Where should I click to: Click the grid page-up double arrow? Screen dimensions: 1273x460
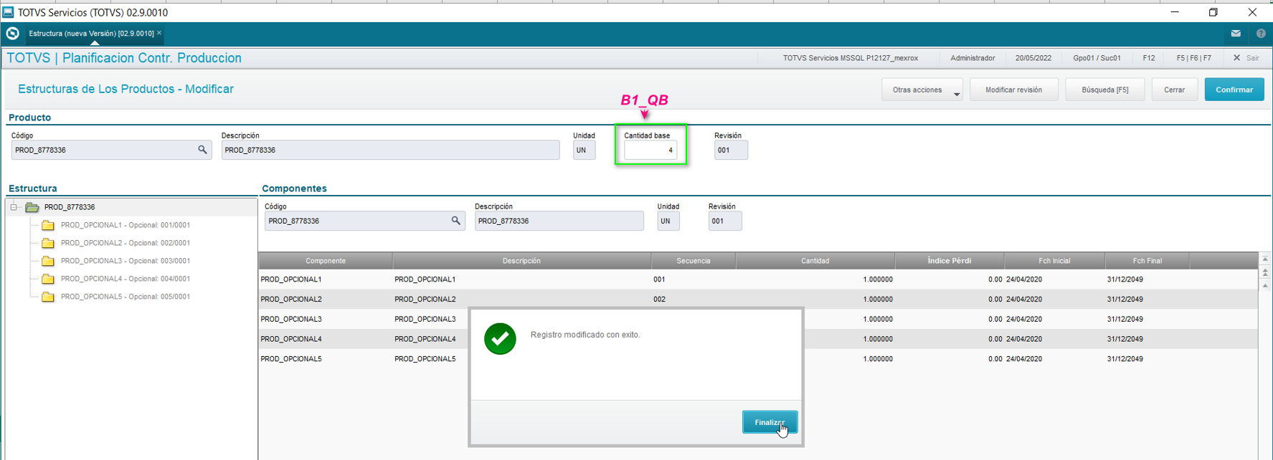1265,272
